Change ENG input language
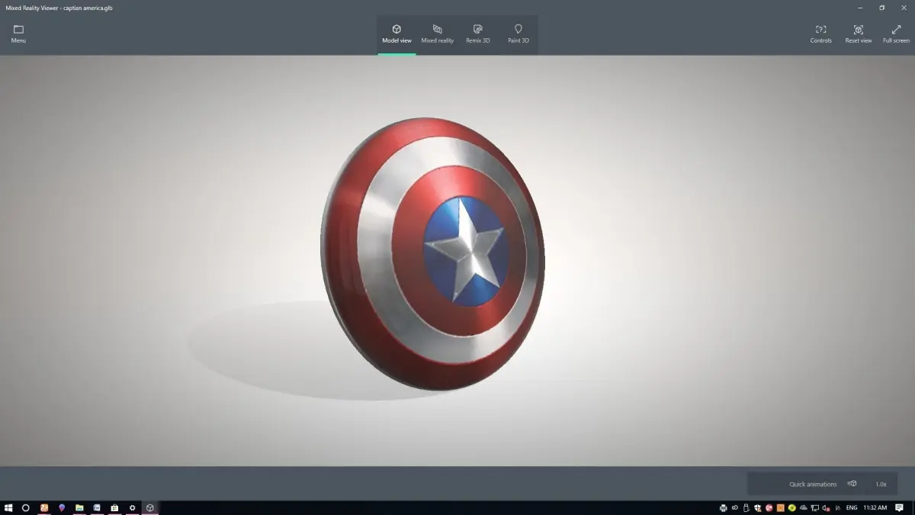 852,507
